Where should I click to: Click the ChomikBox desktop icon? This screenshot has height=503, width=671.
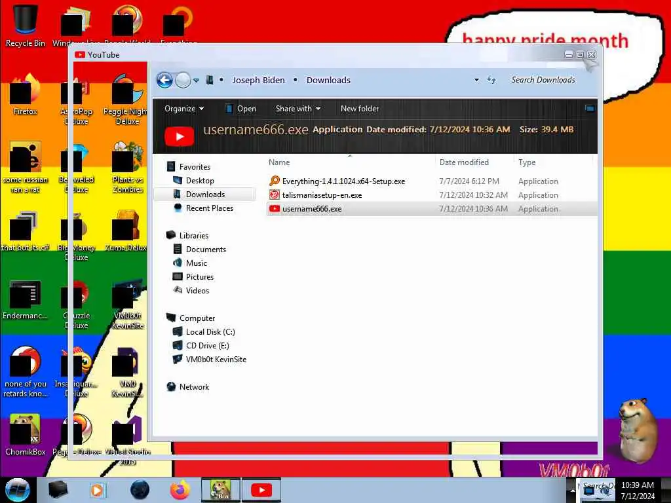(26, 435)
